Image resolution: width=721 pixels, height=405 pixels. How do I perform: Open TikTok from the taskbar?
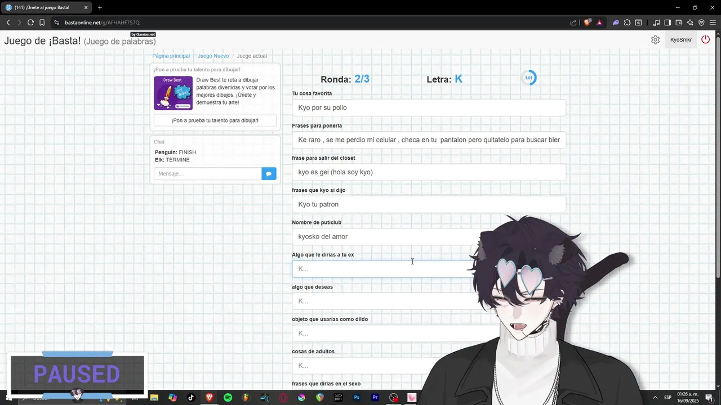point(191,397)
